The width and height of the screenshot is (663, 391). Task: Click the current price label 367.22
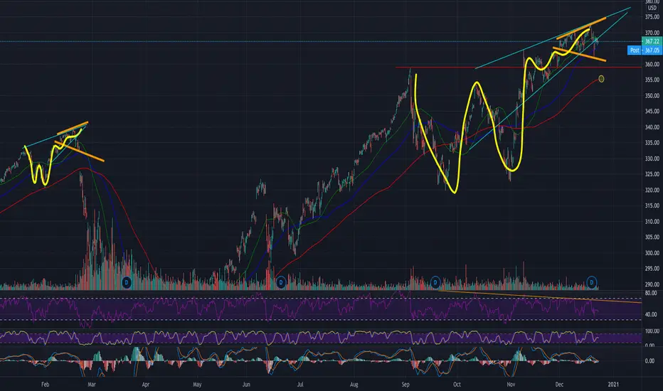[x=652, y=41]
